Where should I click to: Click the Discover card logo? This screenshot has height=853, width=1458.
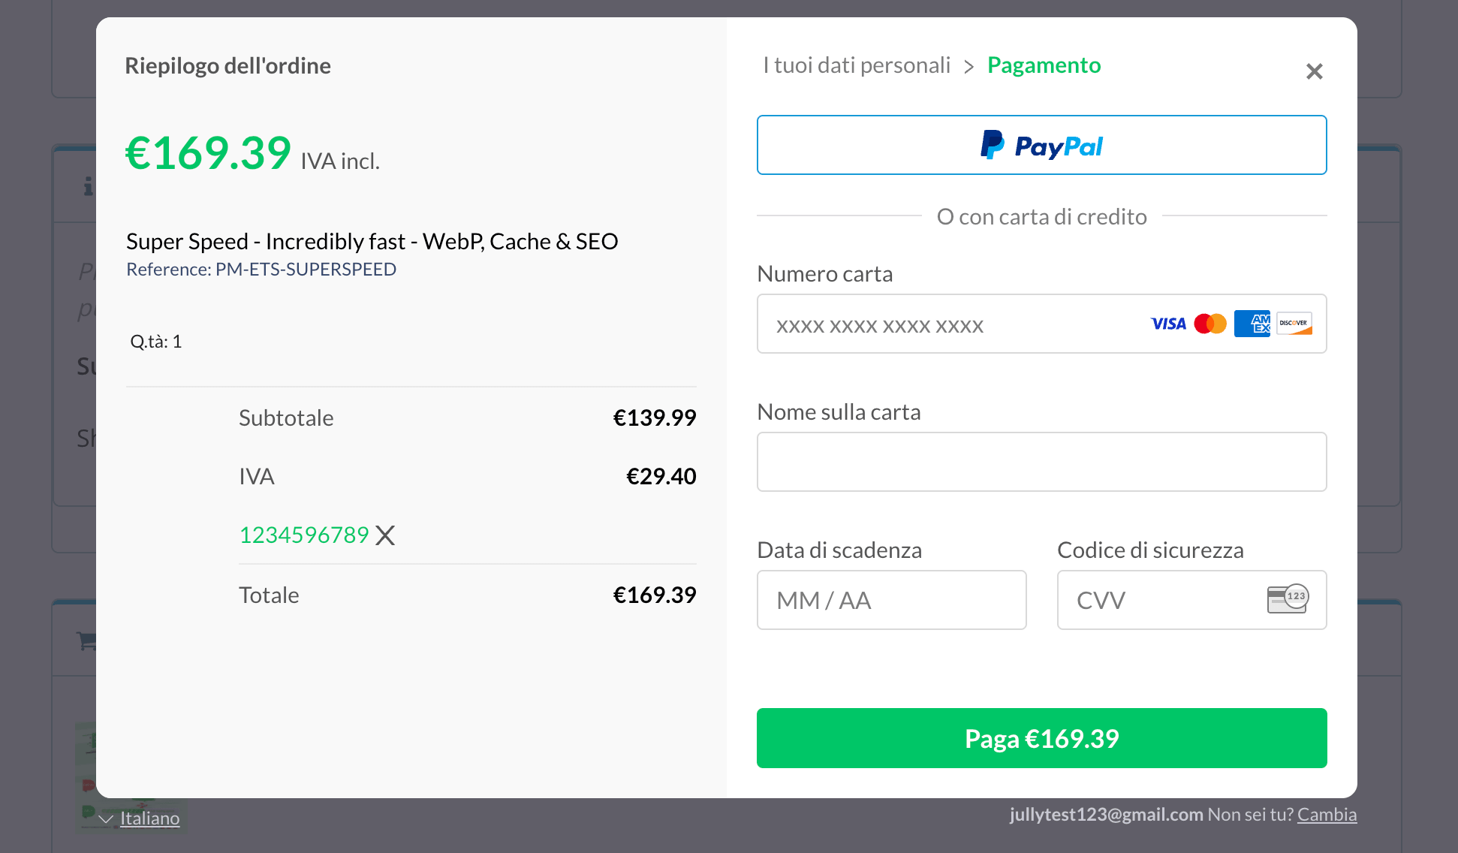(x=1294, y=324)
